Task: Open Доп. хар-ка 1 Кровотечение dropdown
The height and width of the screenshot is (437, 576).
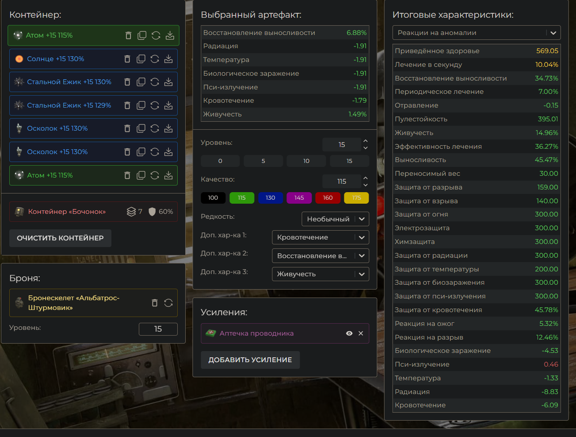Action: [x=320, y=237]
